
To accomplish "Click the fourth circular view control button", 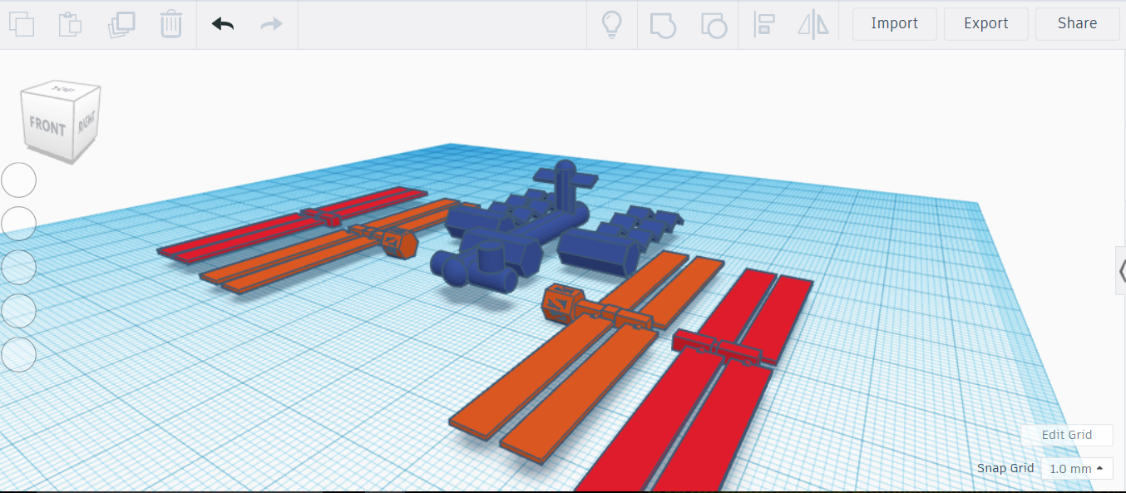I will 18,310.
